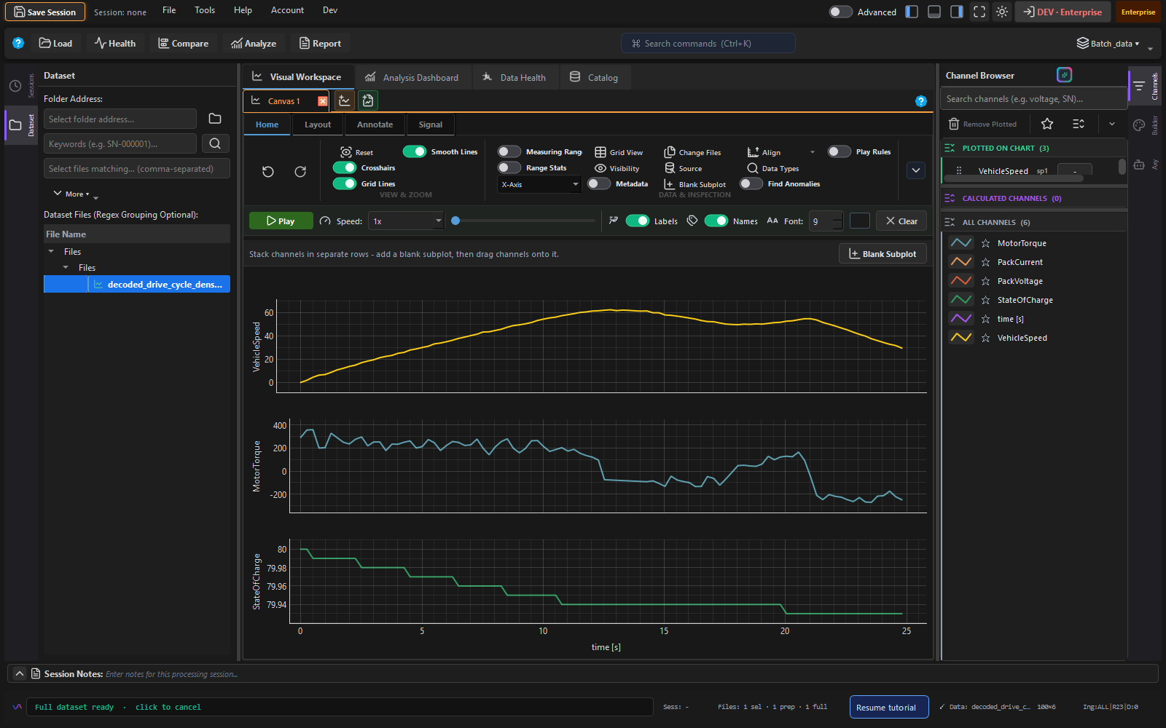Collapse the top-level Files tree node

(51, 251)
